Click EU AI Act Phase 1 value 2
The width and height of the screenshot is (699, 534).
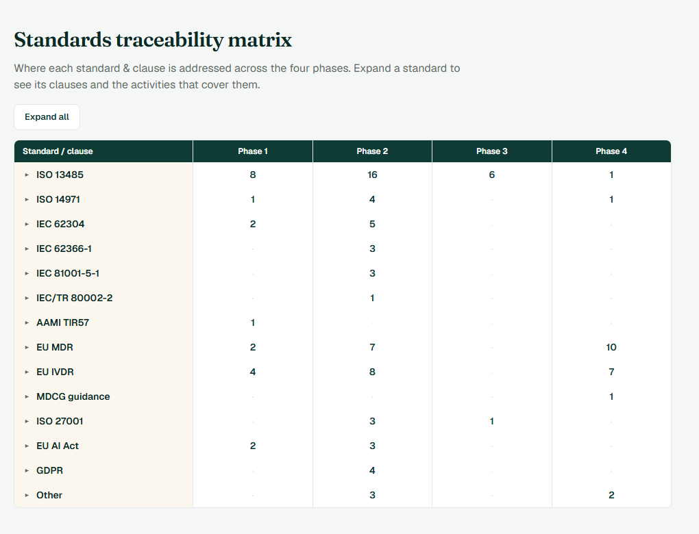(253, 446)
